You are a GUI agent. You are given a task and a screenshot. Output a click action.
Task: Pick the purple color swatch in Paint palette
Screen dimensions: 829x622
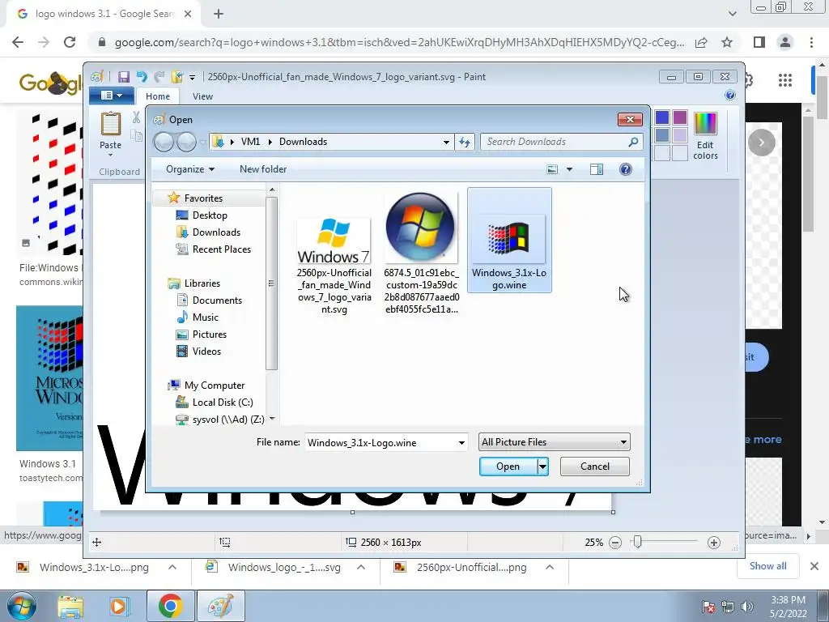(680, 117)
